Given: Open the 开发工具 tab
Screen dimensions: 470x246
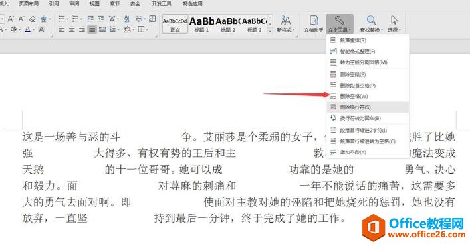Looking at the screenshot, I should (x=162, y=3).
